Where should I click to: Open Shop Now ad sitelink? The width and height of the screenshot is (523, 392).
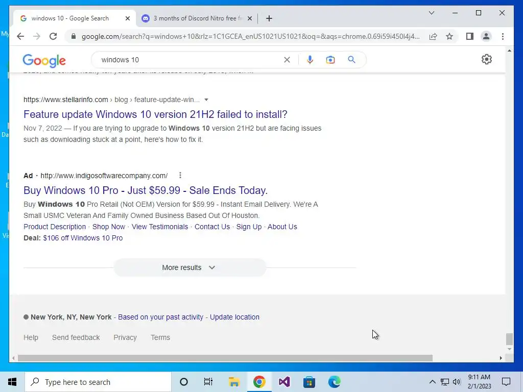(x=109, y=227)
